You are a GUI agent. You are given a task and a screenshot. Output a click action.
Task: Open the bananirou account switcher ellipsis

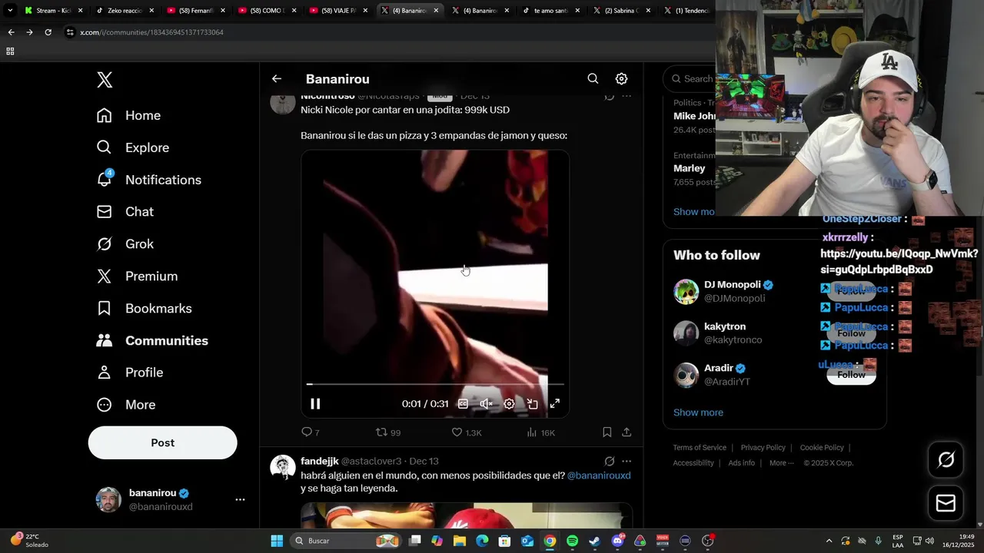[240, 499]
